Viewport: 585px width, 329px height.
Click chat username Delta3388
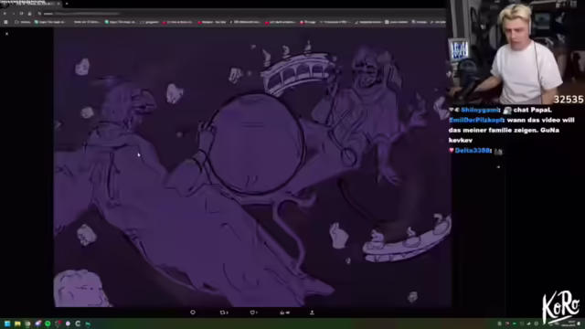coord(473,150)
